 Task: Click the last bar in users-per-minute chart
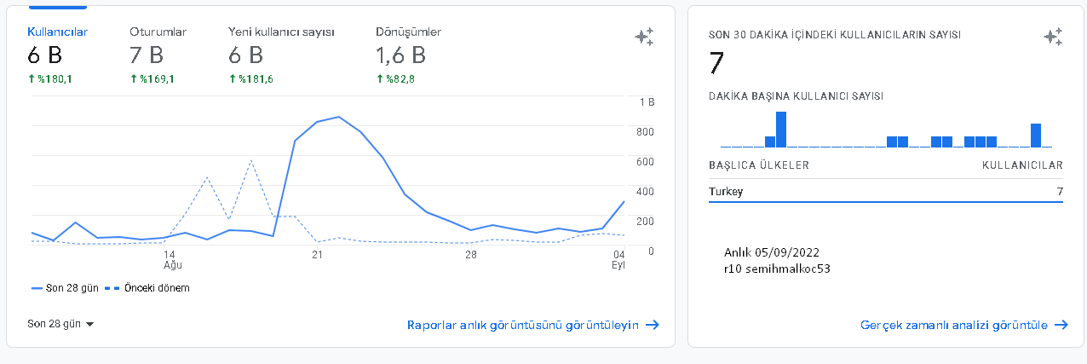point(1036,136)
